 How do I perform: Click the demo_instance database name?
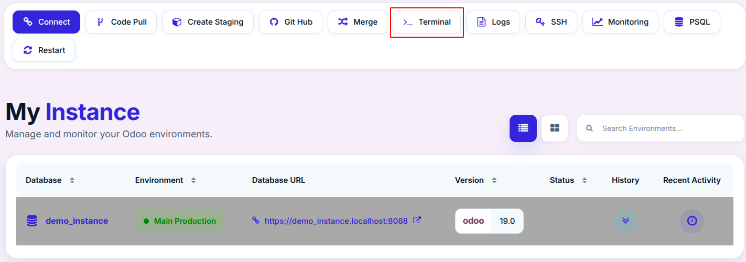77,221
